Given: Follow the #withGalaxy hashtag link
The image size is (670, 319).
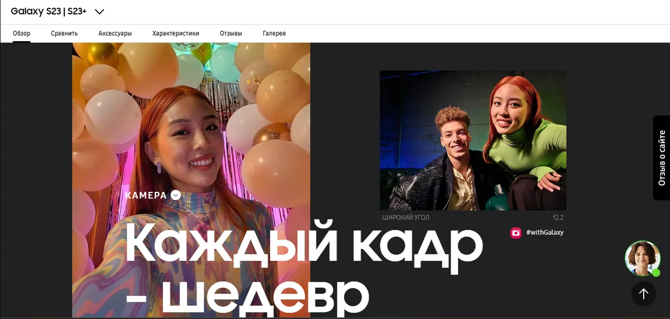Looking at the screenshot, I should click(545, 233).
